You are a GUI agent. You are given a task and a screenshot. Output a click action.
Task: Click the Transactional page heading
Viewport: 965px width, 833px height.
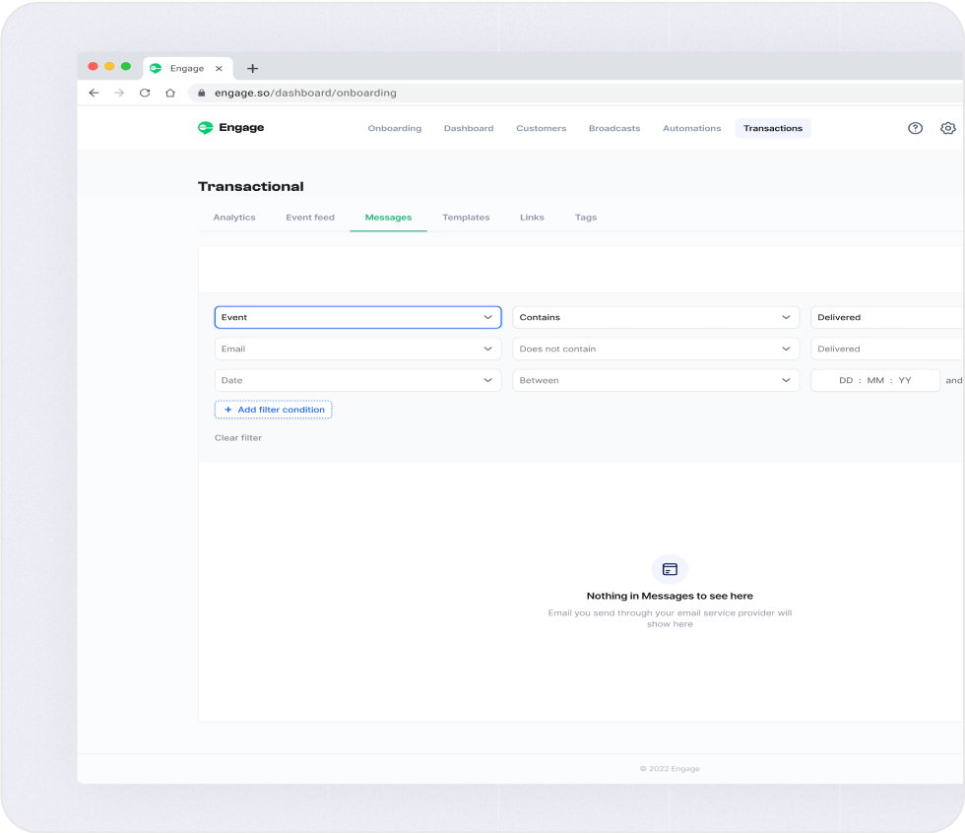(x=250, y=186)
